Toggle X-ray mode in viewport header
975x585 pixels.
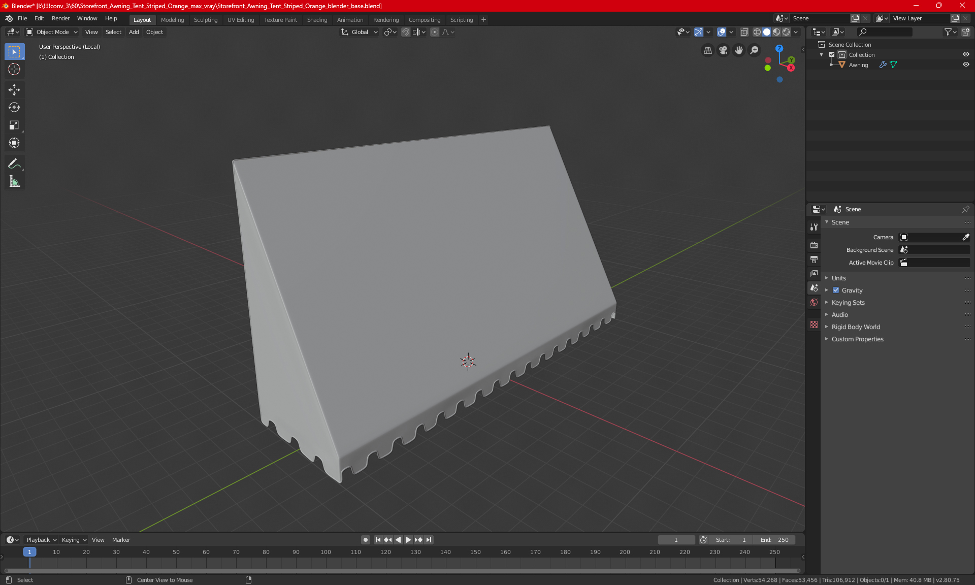coord(744,32)
